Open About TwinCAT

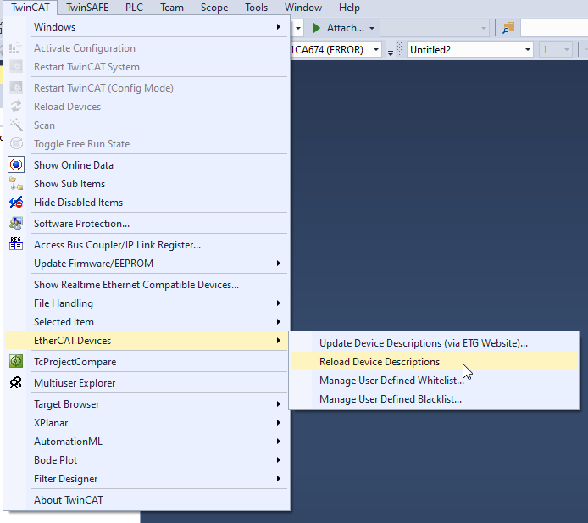[x=147, y=500]
